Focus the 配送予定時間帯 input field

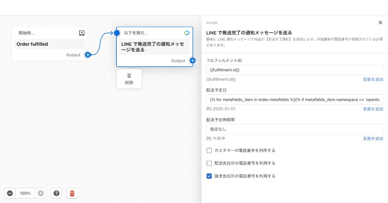tap(295, 129)
